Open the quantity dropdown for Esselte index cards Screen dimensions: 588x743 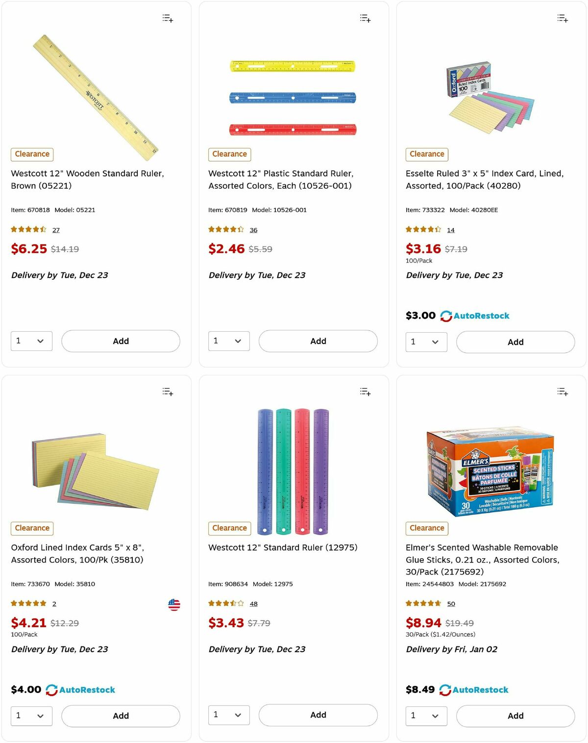[x=426, y=342]
